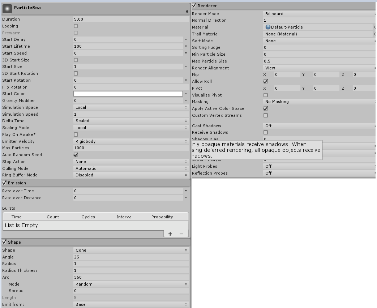Click the Max Particles value field
The width and height of the screenshot is (377, 308).
130,148
